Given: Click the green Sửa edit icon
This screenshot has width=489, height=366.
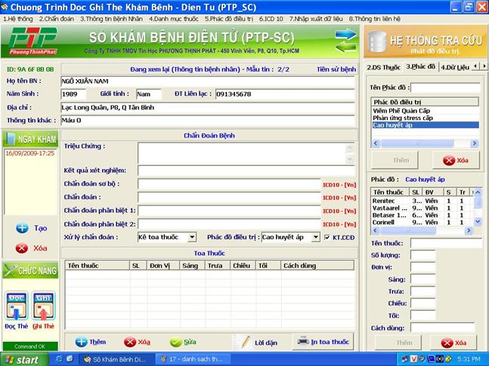Looking at the screenshot, I should [x=176, y=342].
